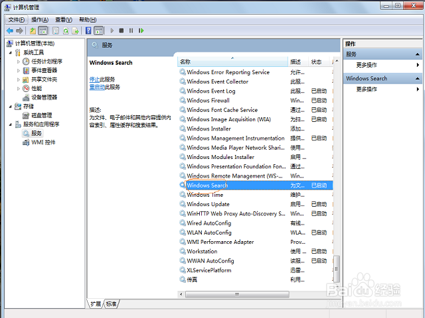
Task: Click the Up one level folder icon
Action: 33,31
